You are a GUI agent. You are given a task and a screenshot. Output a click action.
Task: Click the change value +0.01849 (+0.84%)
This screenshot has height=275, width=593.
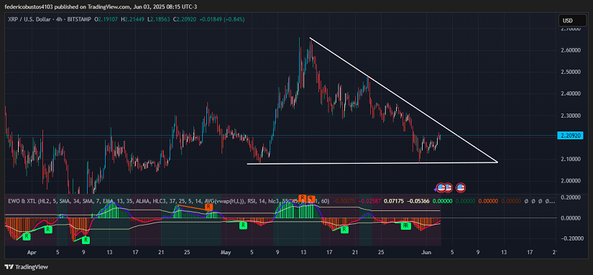tap(223, 19)
